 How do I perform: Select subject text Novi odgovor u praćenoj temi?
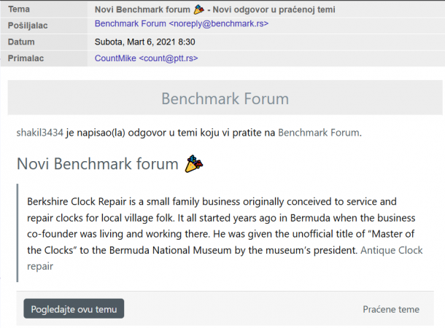(274, 9)
